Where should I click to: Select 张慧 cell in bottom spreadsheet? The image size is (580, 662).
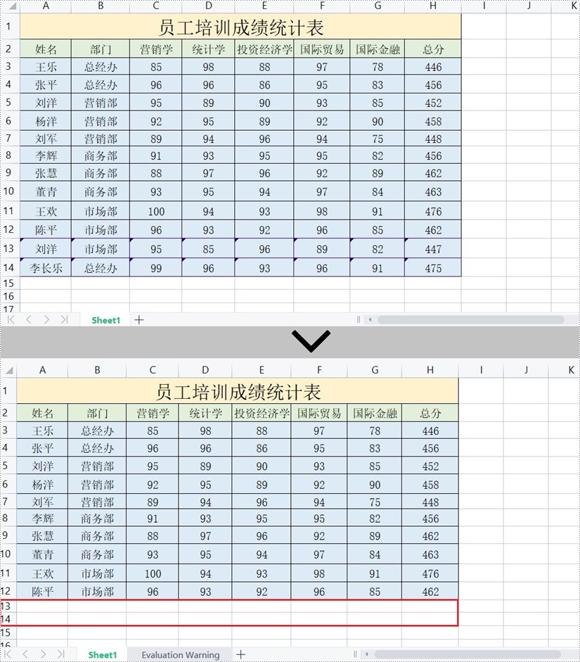tap(43, 535)
